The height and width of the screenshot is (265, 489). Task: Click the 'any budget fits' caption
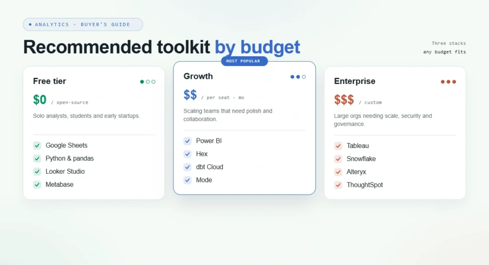click(x=445, y=52)
